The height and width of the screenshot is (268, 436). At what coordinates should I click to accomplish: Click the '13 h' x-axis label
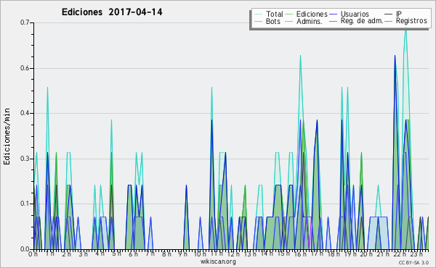tap(250, 254)
